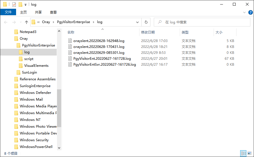Click the text file icon of PgyVisitorEnt.20220627-161728.log
The height and width of the screenshot is (157, 254).
pos(70,59)
